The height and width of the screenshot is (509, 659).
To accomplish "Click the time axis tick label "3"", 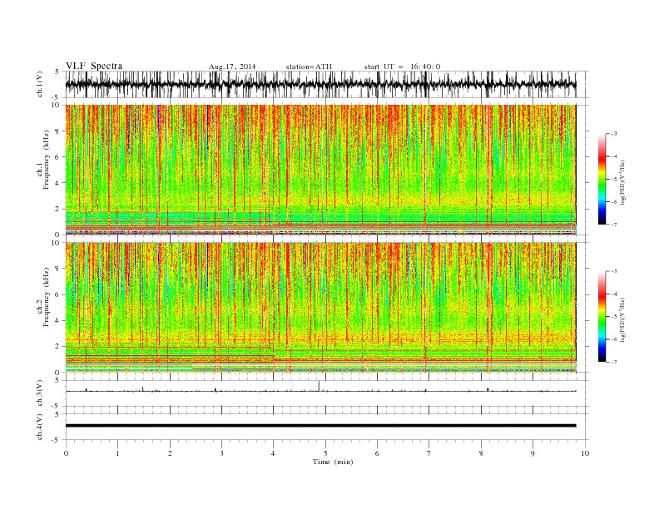I will [221, 453].
